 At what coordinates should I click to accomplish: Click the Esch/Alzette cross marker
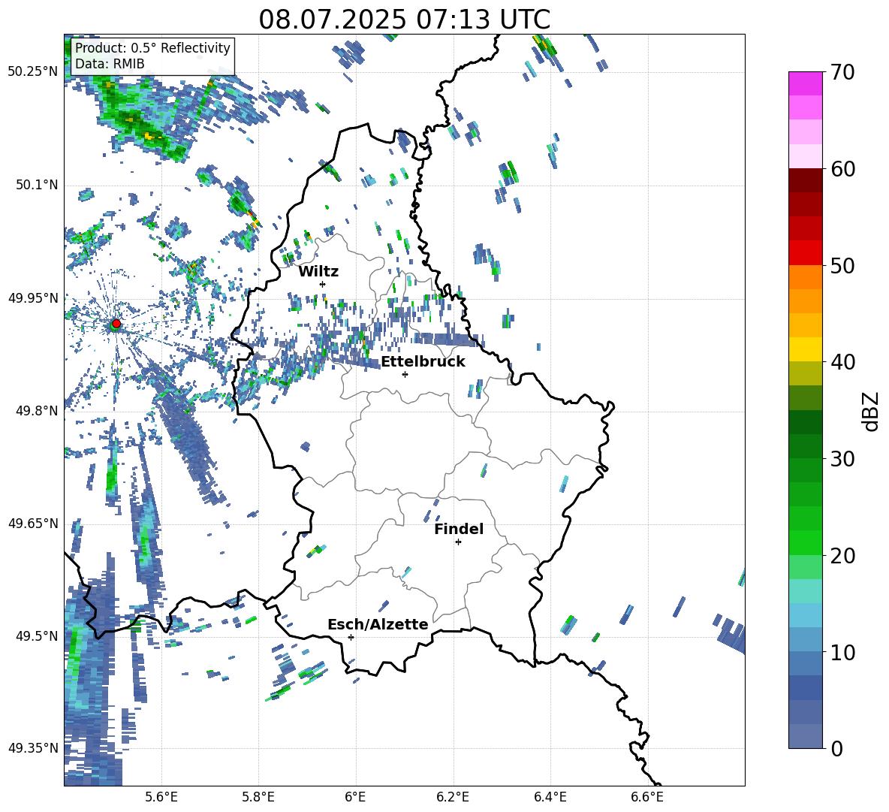click(351, 637)
